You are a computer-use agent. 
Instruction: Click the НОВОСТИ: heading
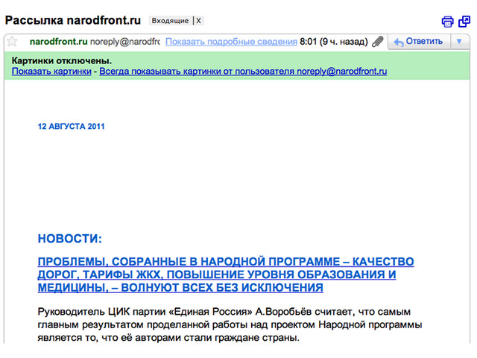(69, 239)
